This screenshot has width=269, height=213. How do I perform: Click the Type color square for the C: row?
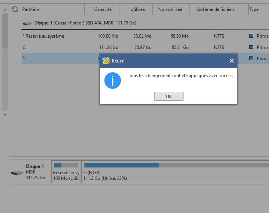click(x=251, y=47)
